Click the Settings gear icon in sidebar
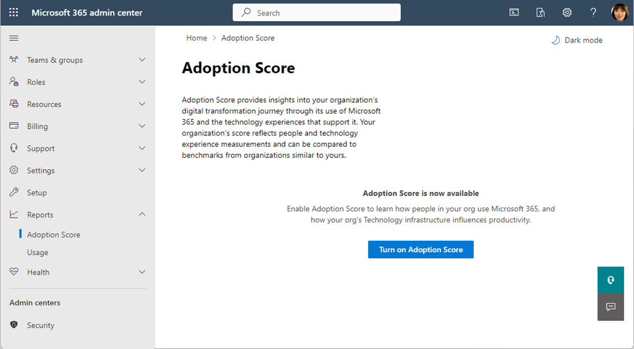The height and width of the screenshot is (349, 634). (14, 170)
